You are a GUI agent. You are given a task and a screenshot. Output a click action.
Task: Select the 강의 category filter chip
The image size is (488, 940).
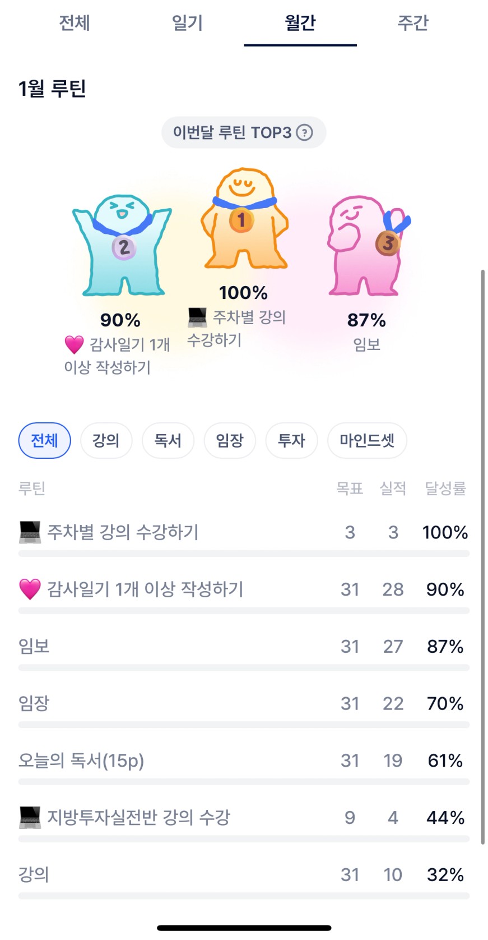click(x=106, y=440)
